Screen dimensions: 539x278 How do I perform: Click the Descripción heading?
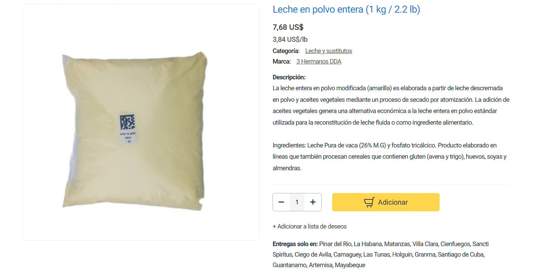[x=289, y=77]
